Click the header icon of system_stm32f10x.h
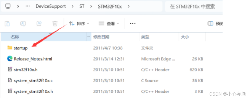 point(10,91)
